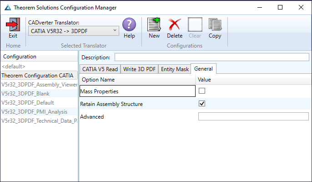
Task: Click the Clear configuration icon
Action: point(195,24)
